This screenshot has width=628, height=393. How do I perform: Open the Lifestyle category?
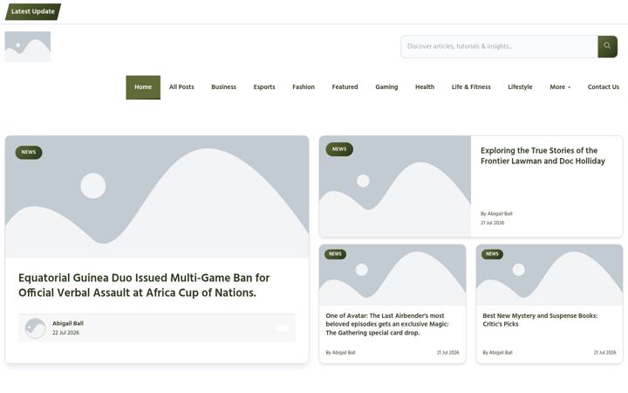click(x=520, y=87)
